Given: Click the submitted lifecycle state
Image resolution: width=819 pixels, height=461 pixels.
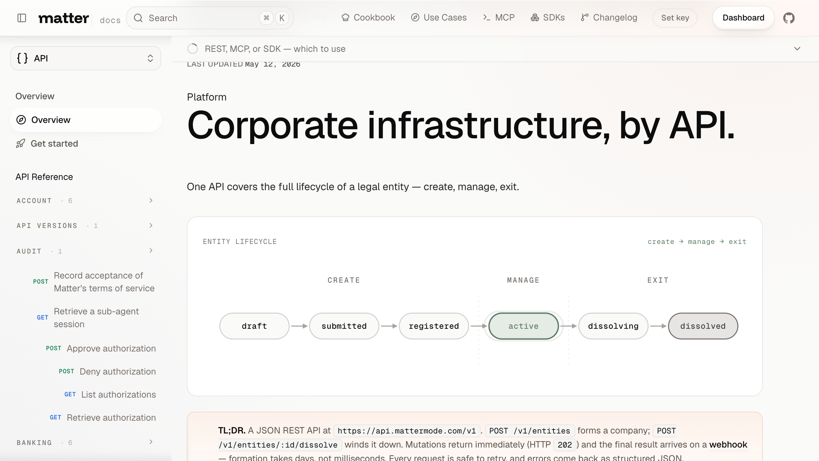Looking at the screenshot, I should pos(344,326).
